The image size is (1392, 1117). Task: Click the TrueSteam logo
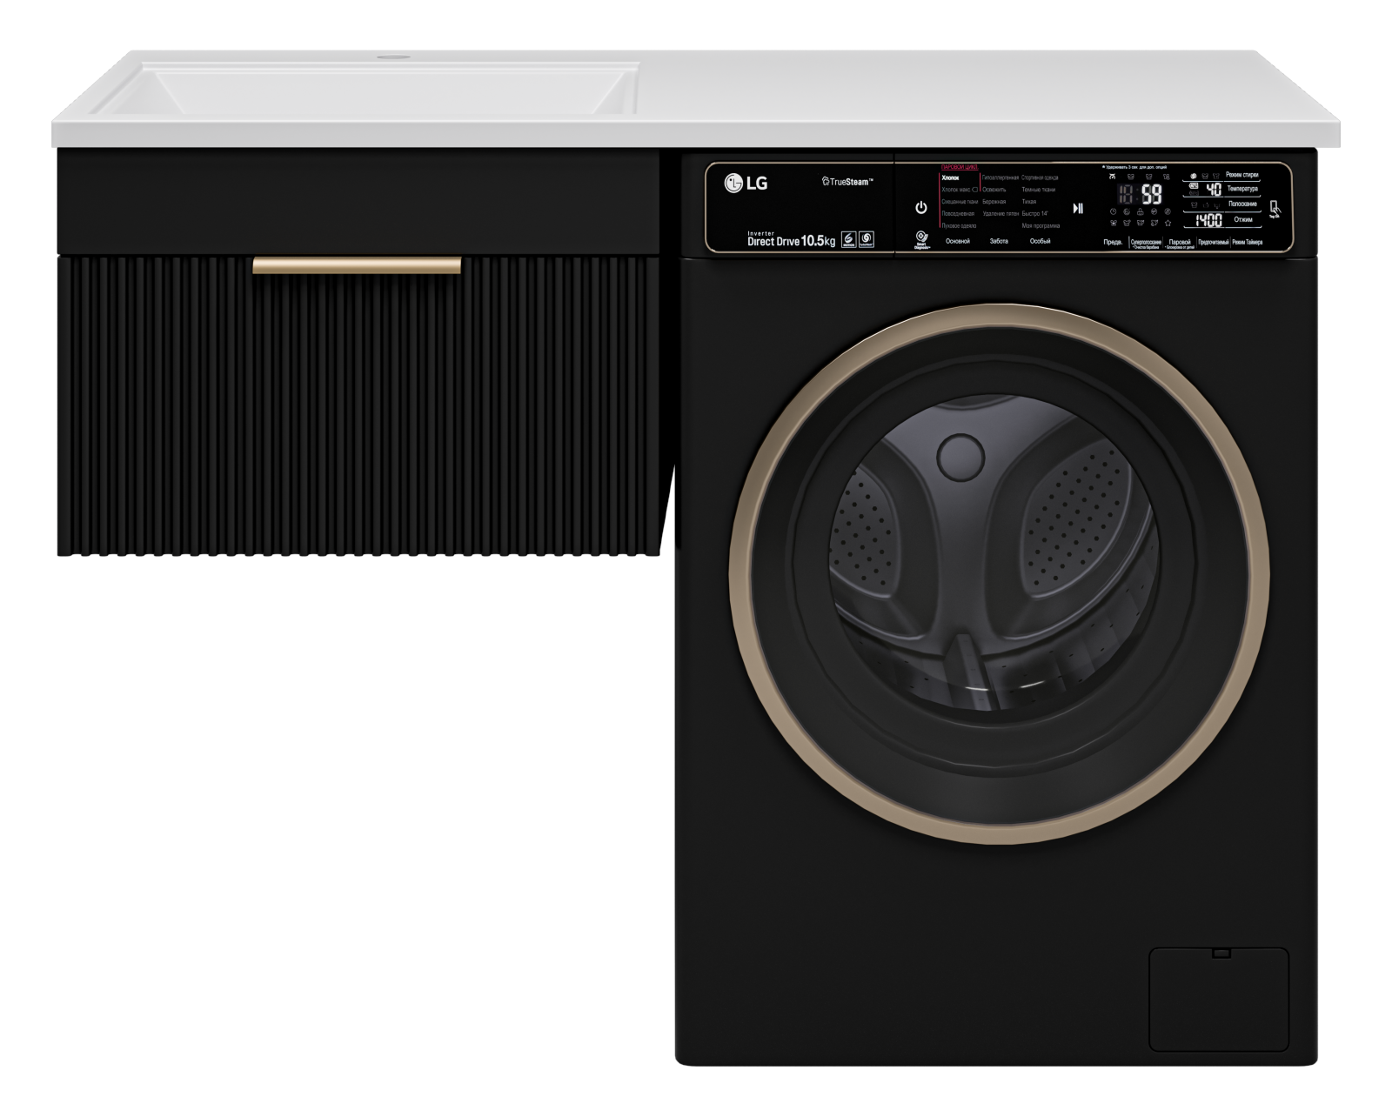click(x=847, y=182)
